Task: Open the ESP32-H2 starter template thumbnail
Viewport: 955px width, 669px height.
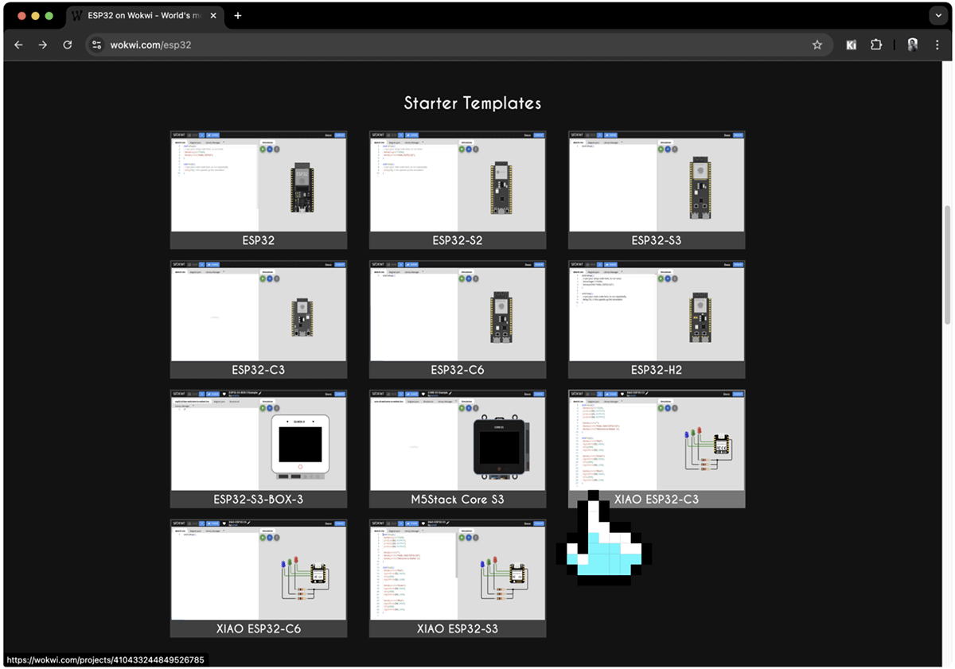Action: pyautogui.click(x=657, y=311)
